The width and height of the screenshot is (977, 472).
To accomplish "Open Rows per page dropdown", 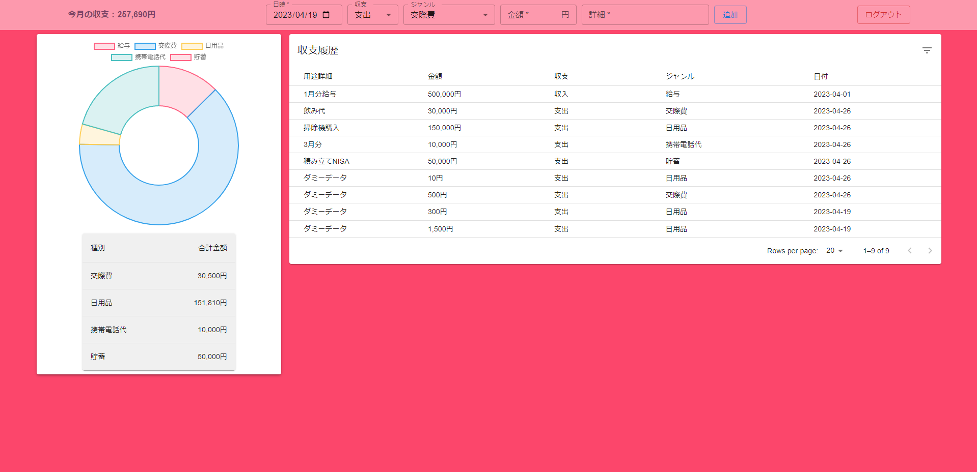I will click(x=834, y=251).
